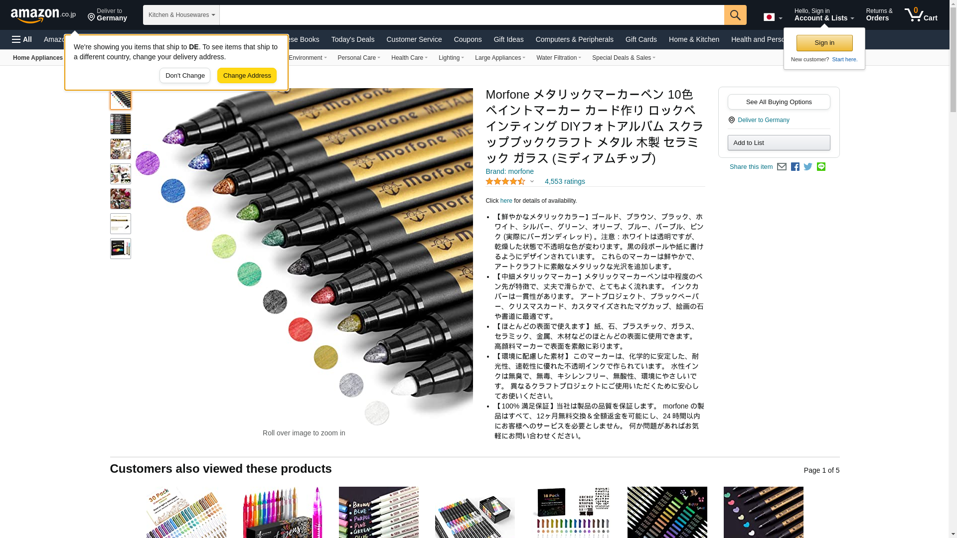The width and height of the screenshot is (957, 538).
Task: Select the second product image thumbnail
Action: (121, 124)
